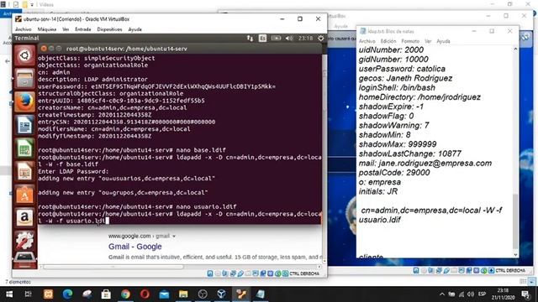Screen dimensions: 538x302
Task: Click the battery indicator in Ubuntu panel
Action: [x=276, y=38]
